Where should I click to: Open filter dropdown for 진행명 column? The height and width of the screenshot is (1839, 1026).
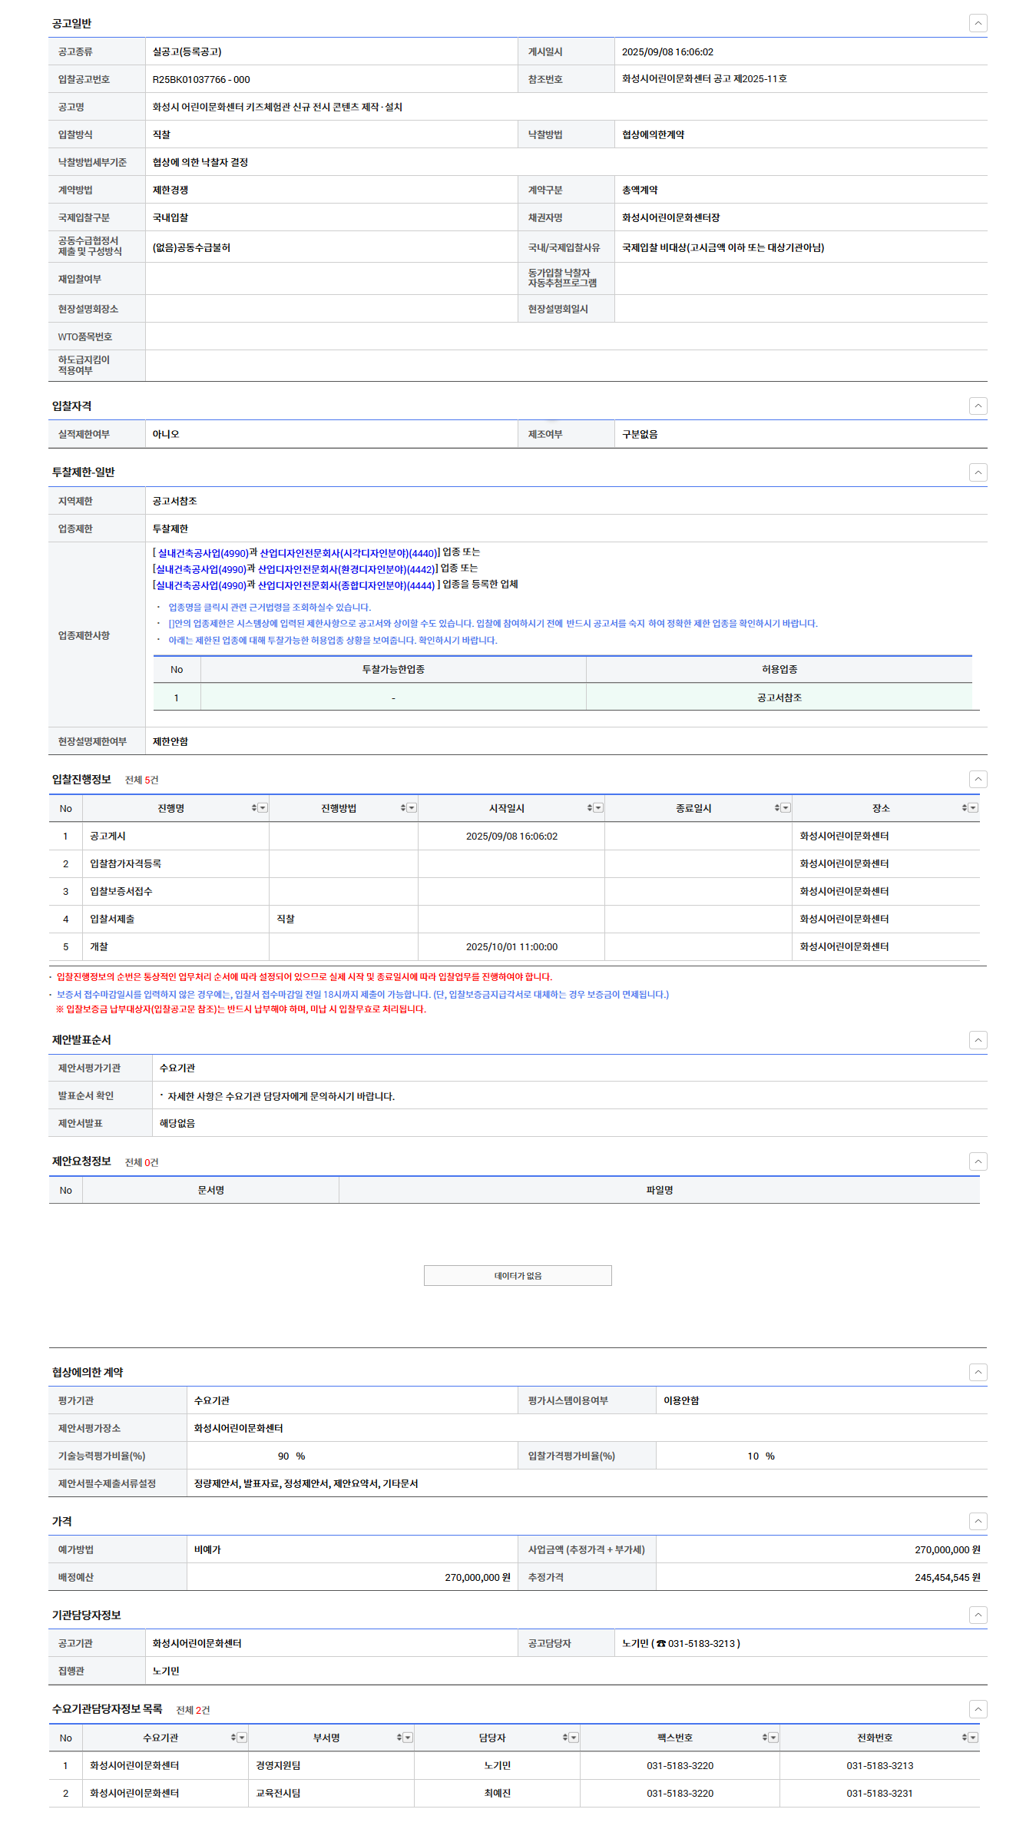[263, 808]
